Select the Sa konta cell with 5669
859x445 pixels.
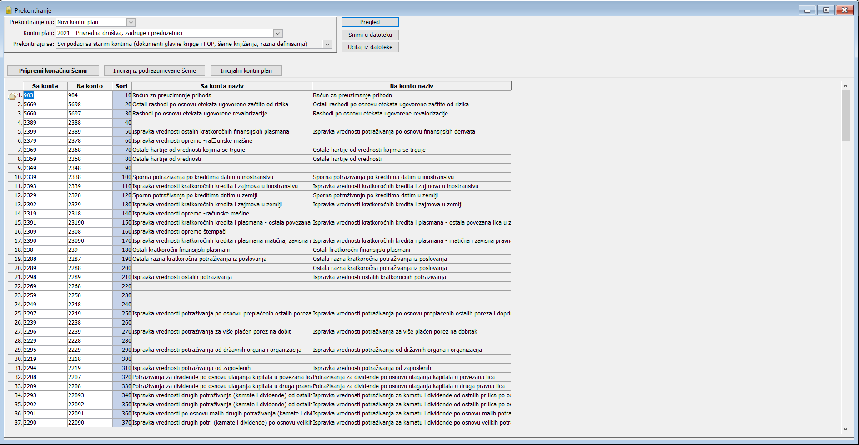click(x=45, y=105)
